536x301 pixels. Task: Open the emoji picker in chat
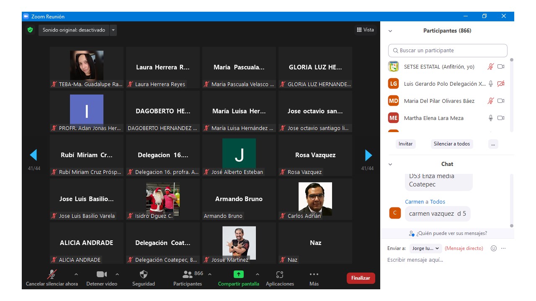[494, 248]
